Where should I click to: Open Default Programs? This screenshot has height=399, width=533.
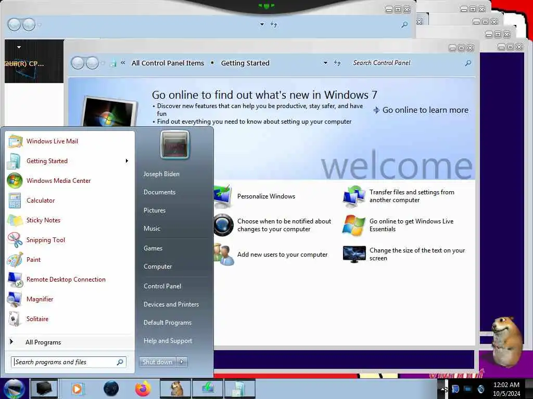tap(167, 323)
